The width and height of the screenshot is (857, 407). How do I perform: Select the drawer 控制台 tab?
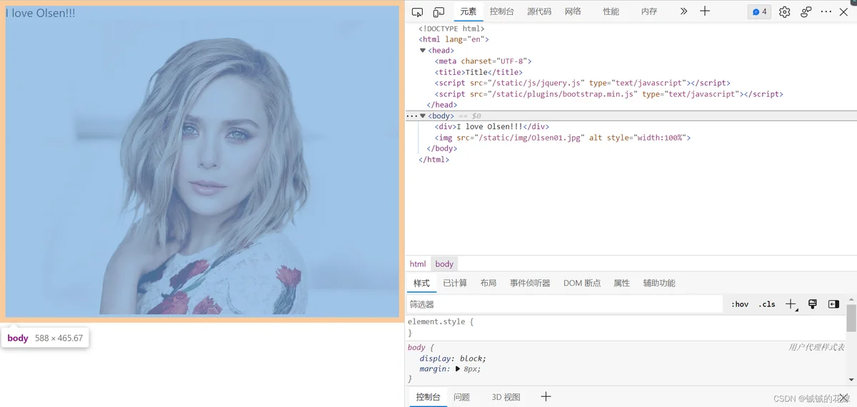pyautogui.click(x=428, y=397)
